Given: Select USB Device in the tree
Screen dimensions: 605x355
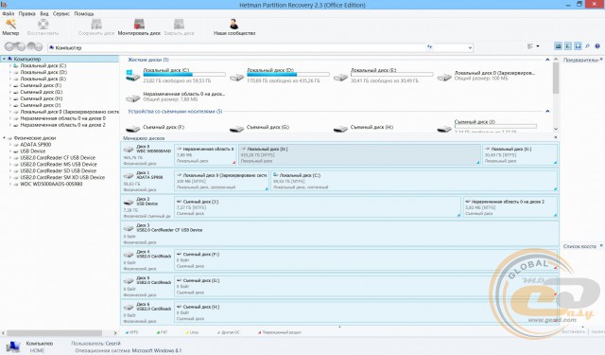Looking at the screenshot, I should click(x=33, y=151).
